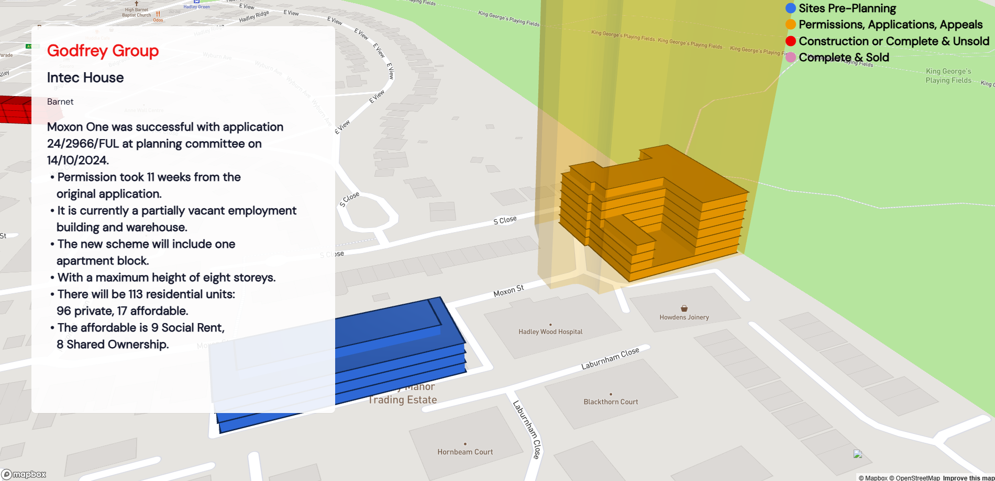Click the Trading Estate map label

point(402,400)
